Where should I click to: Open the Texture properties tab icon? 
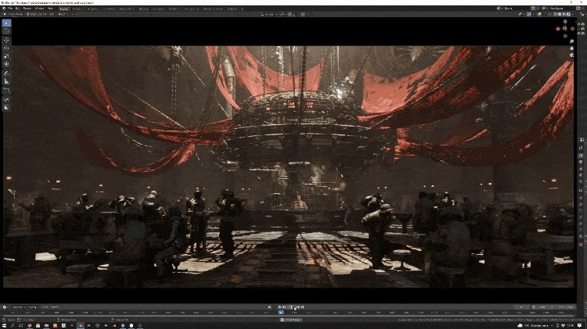[x=581, y=245]
